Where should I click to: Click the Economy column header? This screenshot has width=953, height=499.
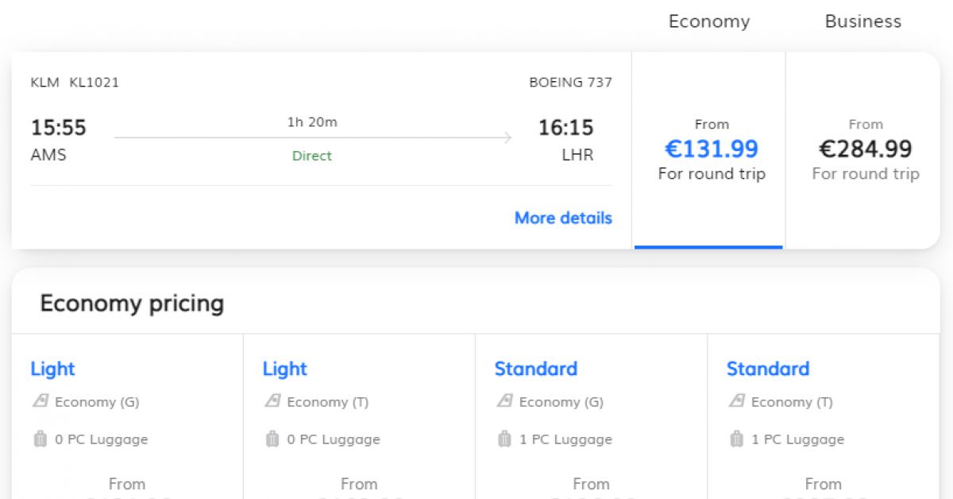[708, 21]
